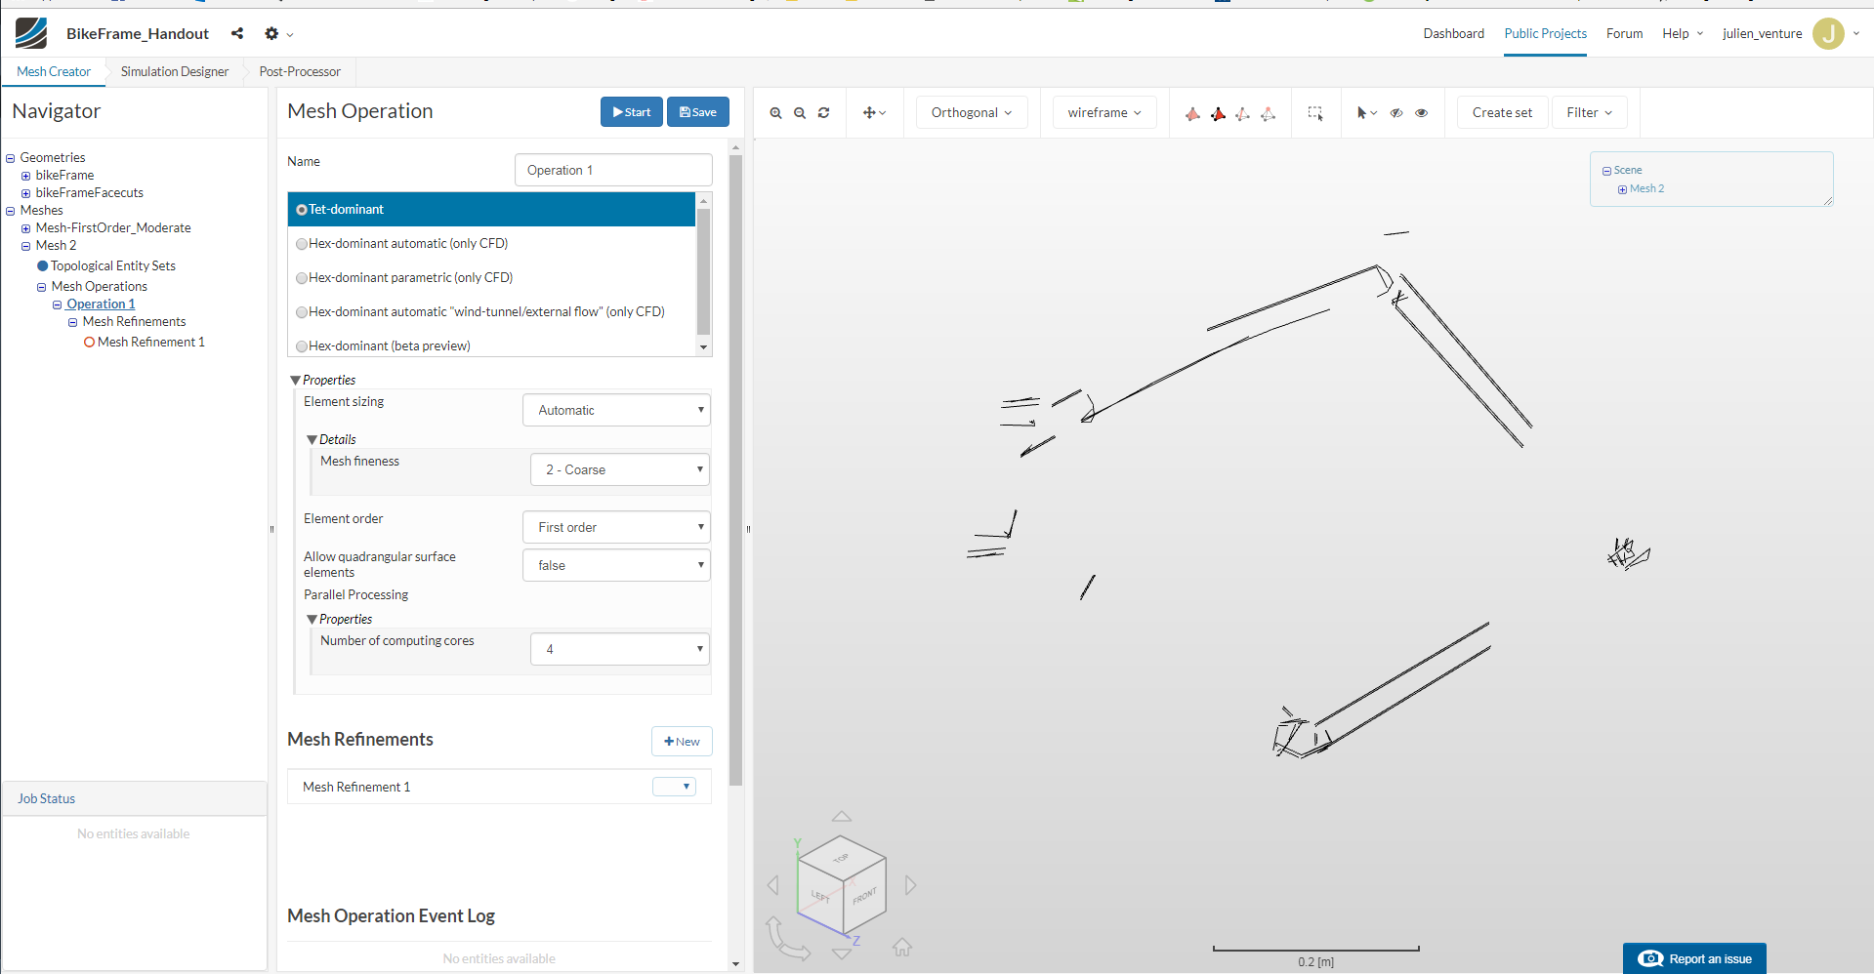Image resolution: width=1874 pixels, height=974 pixels.
Task: Switch to the Post-Processor tab
Action: [x=300, y=72]
